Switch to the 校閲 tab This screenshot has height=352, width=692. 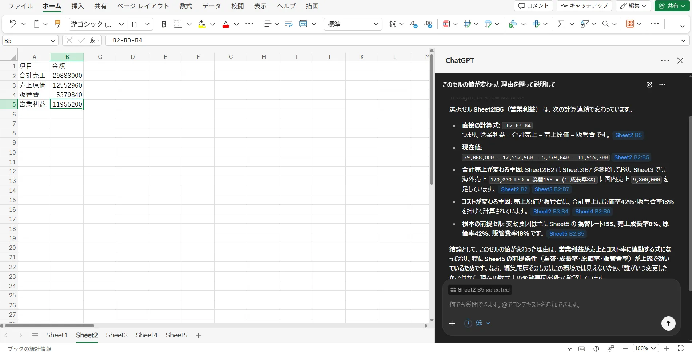coord(238,6)
